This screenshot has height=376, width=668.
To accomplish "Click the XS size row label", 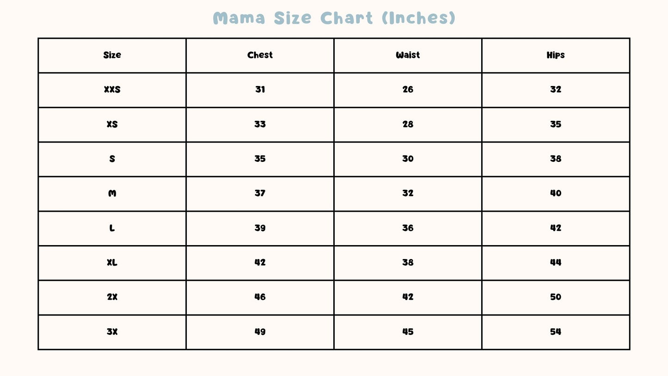I will coord(112,124).
